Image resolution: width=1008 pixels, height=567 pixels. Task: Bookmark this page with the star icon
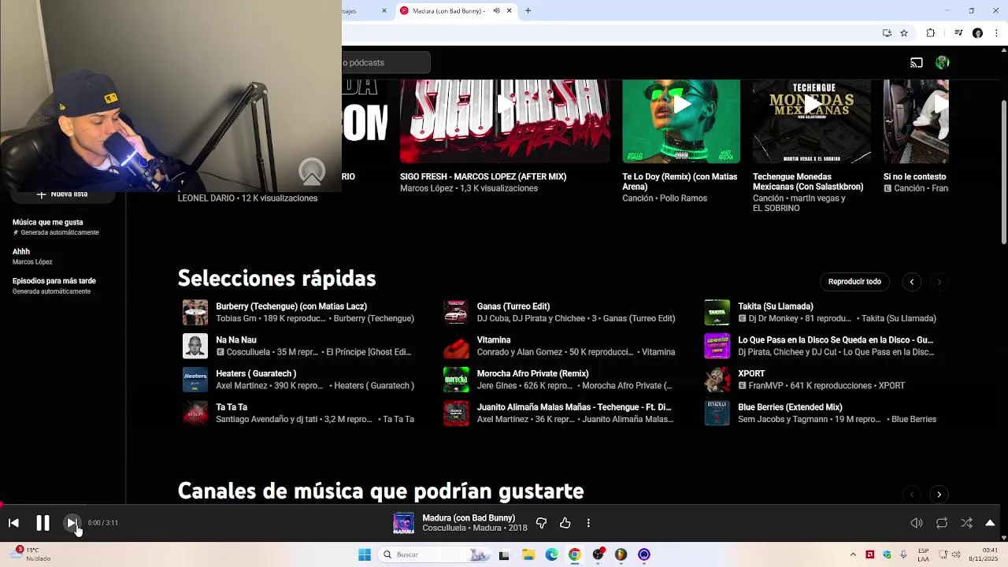tap(904, 33)
